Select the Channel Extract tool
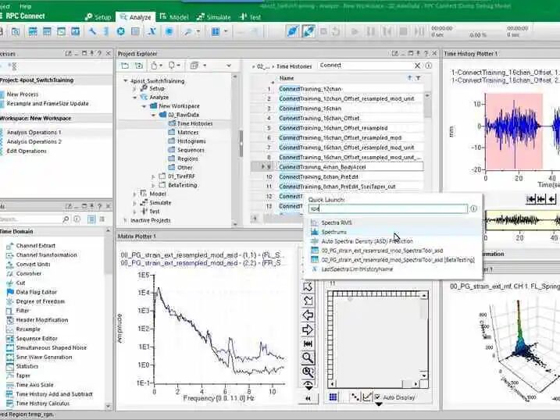Viewport: 560px width, 420px height. [x=31, y=246]
